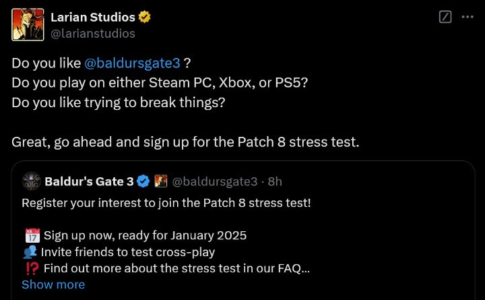
Task: Click the 8h timestamp
Action: tap(275, 181)
